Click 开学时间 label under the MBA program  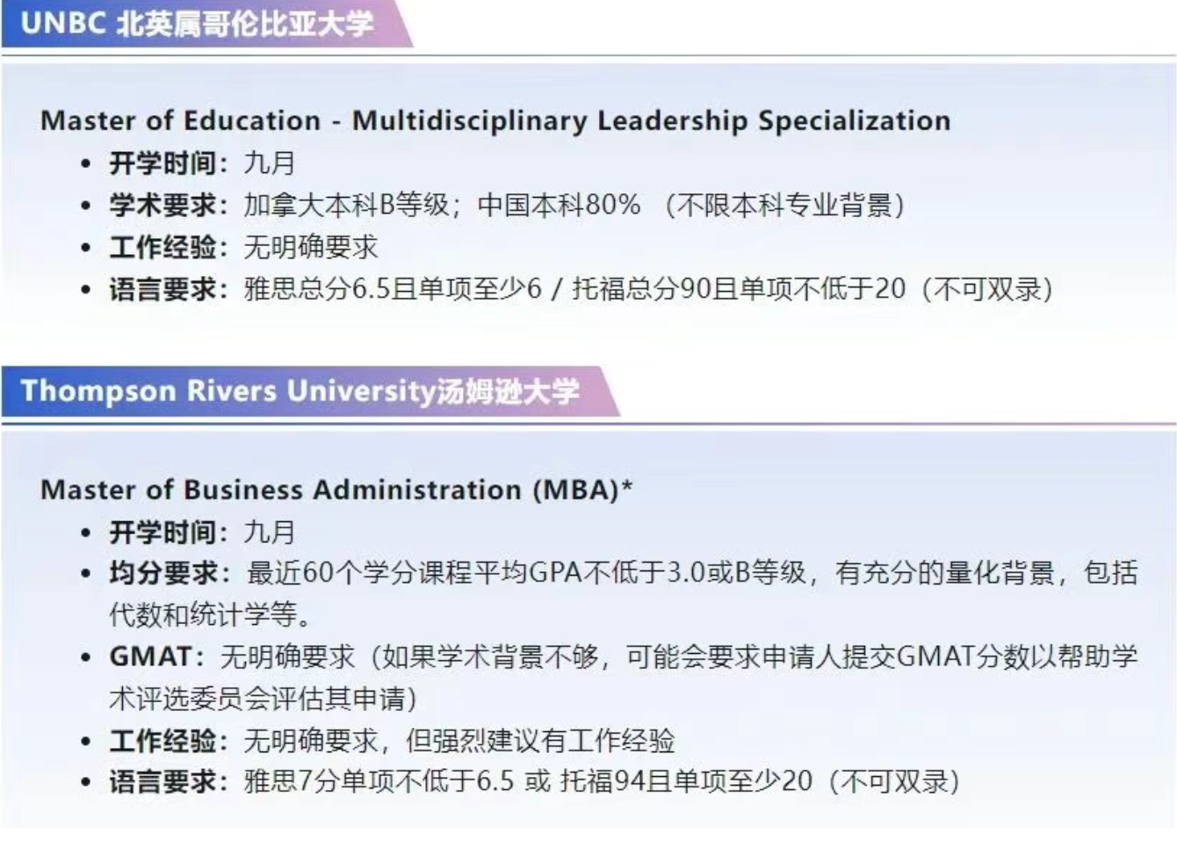[x=162, y=532]
